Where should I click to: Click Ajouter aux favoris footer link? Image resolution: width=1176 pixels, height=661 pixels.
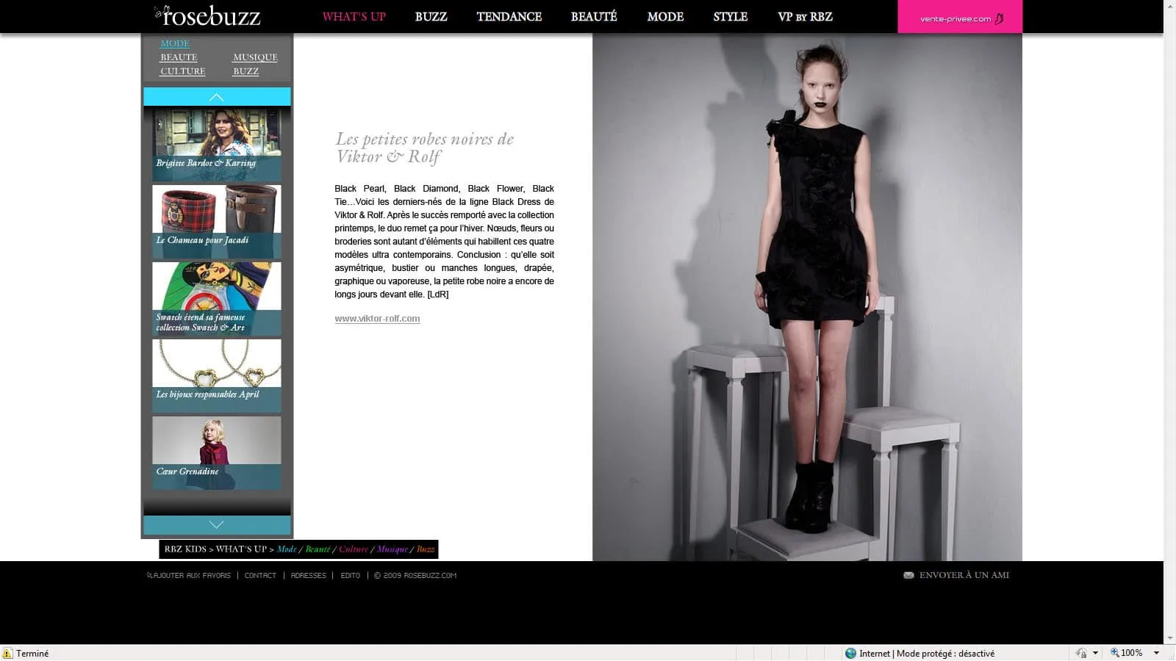tap(189, 576)
